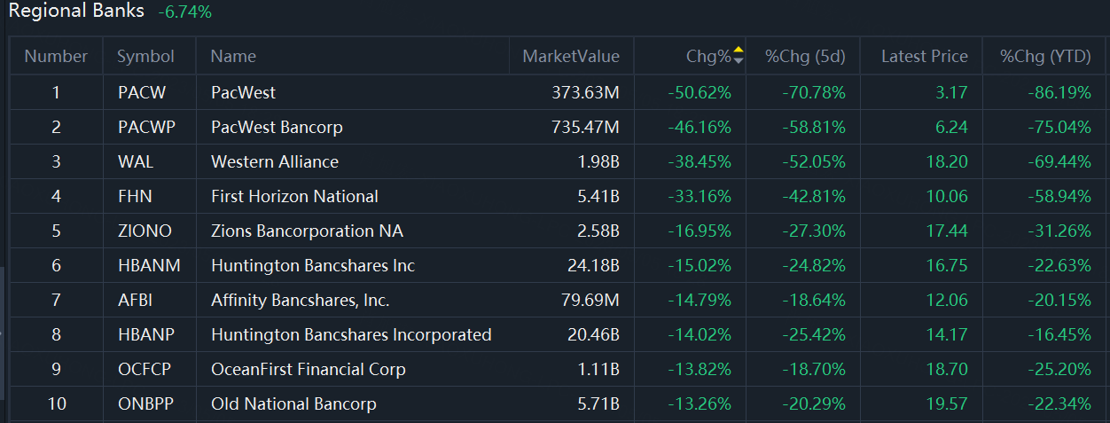
Task: Click the -52.05% five-day change
Action: (814, 161)
